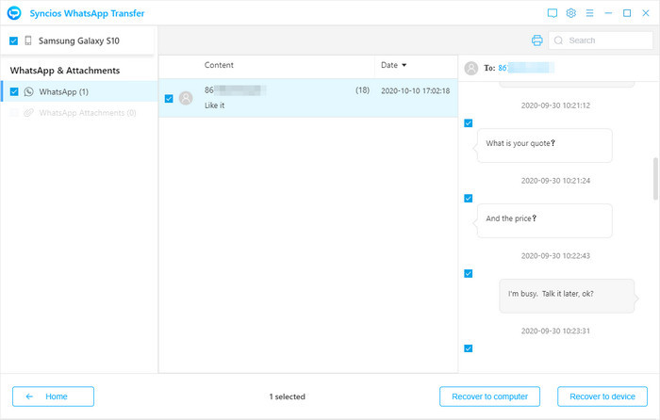Screen dimensions: 660x420
Task: Click 'I'm busy. Talk it later, ok?' bubble
Action: [567, 296]
